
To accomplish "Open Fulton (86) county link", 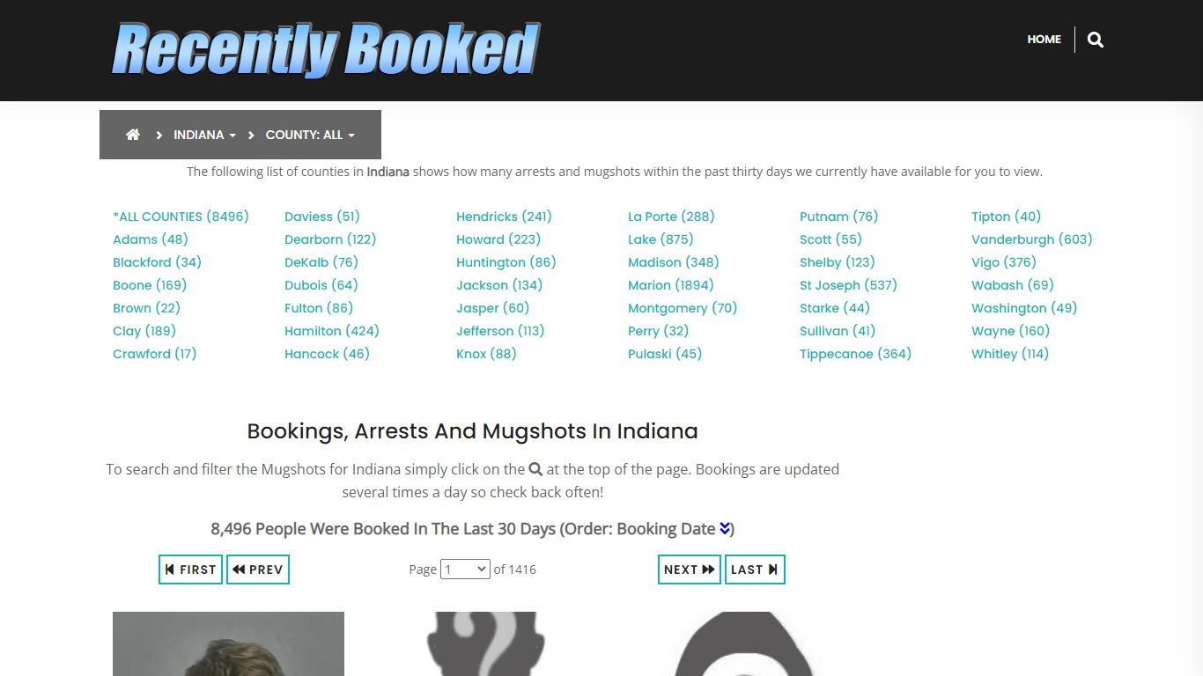I will tap(319, 308).
